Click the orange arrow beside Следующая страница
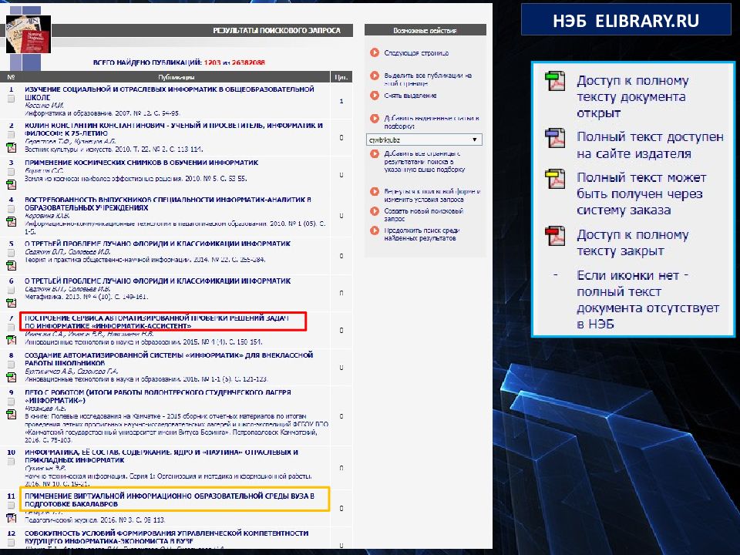Image resolution: width=740 pixels, height=555 pixels. coord(375,53)
